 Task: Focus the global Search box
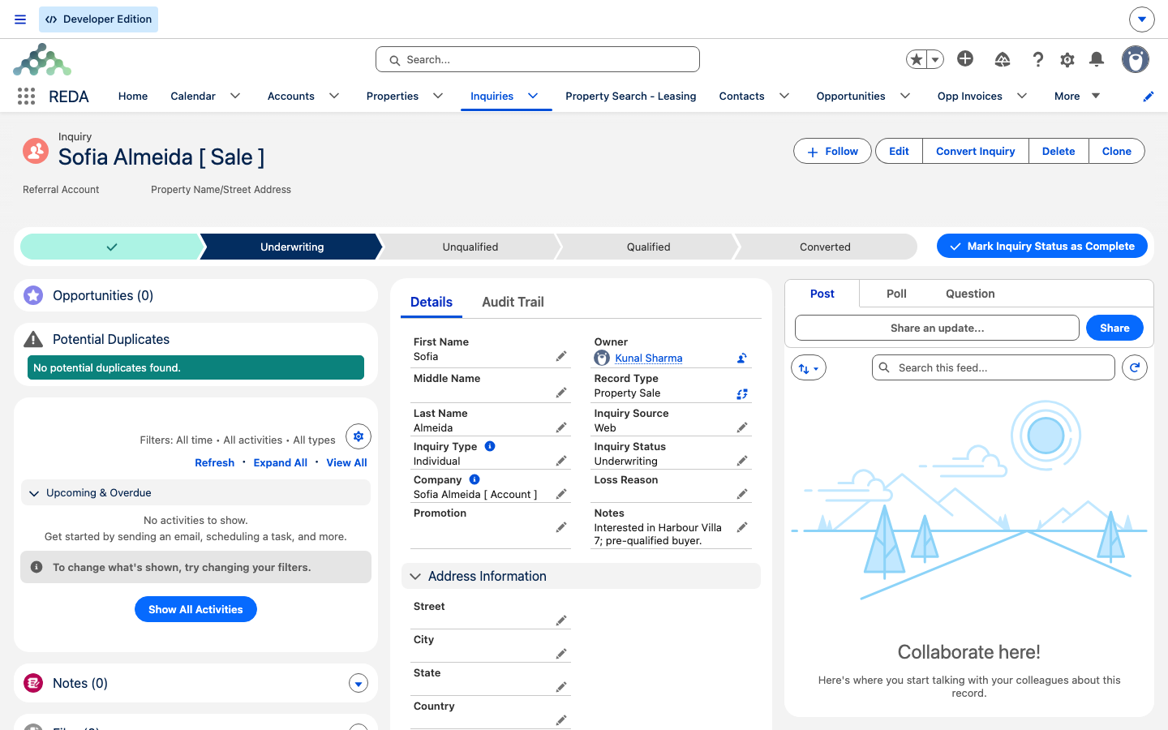point(538,59)
